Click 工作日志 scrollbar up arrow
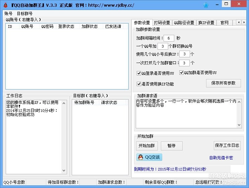 64,103
